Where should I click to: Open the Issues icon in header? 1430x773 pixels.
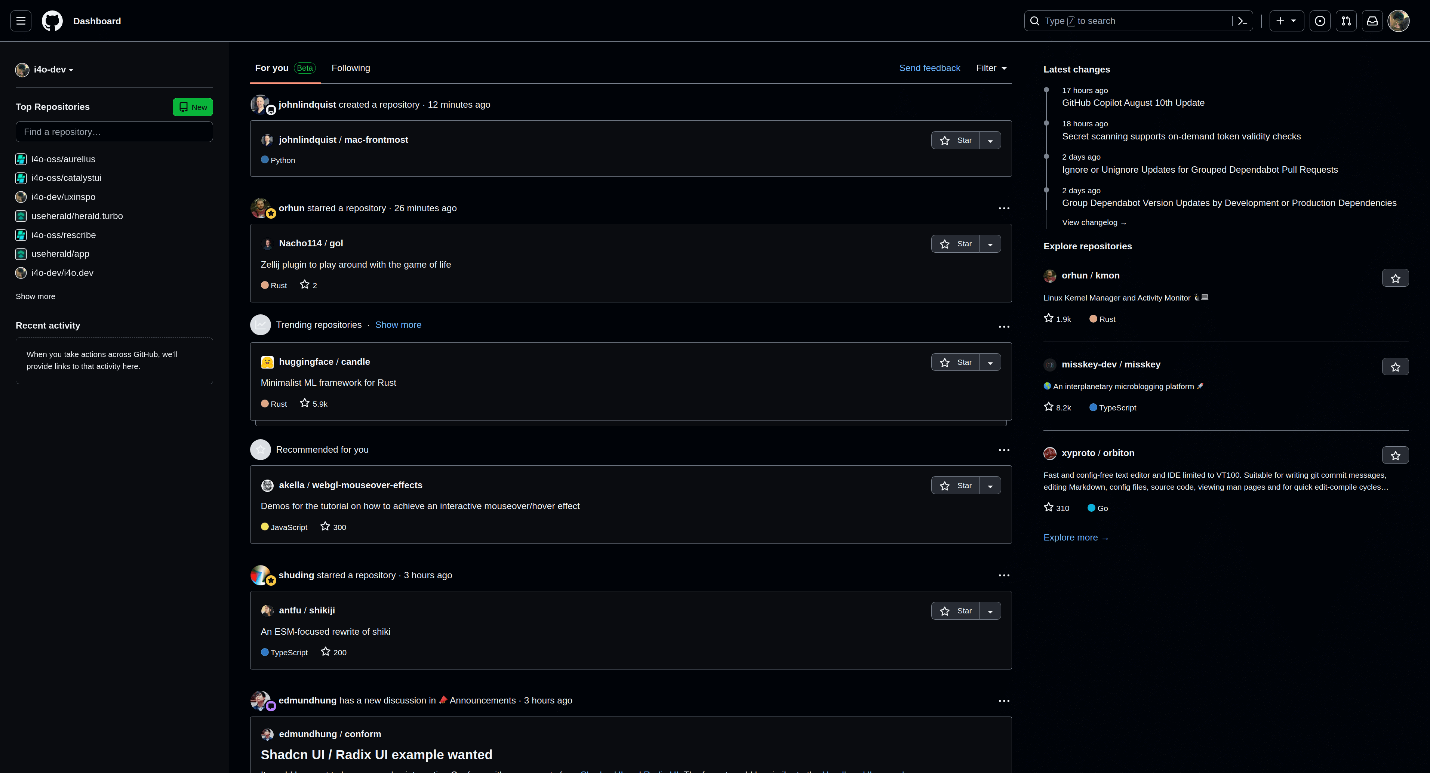(x=1320, y=21)
